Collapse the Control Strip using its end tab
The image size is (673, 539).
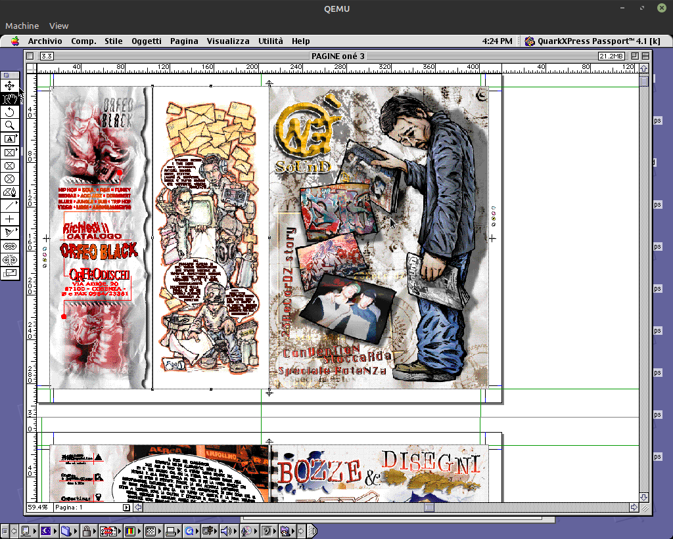coord(312,530)
